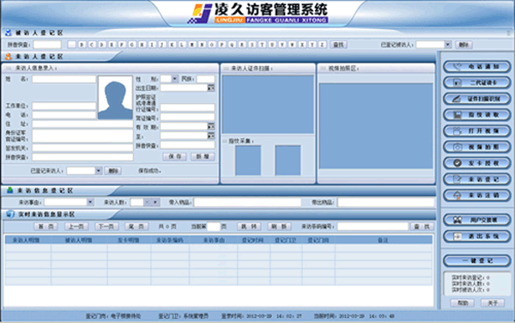This screenshot has width=515, height=323.
Task: Click the 保存 save button
Action: pos(174,156)
